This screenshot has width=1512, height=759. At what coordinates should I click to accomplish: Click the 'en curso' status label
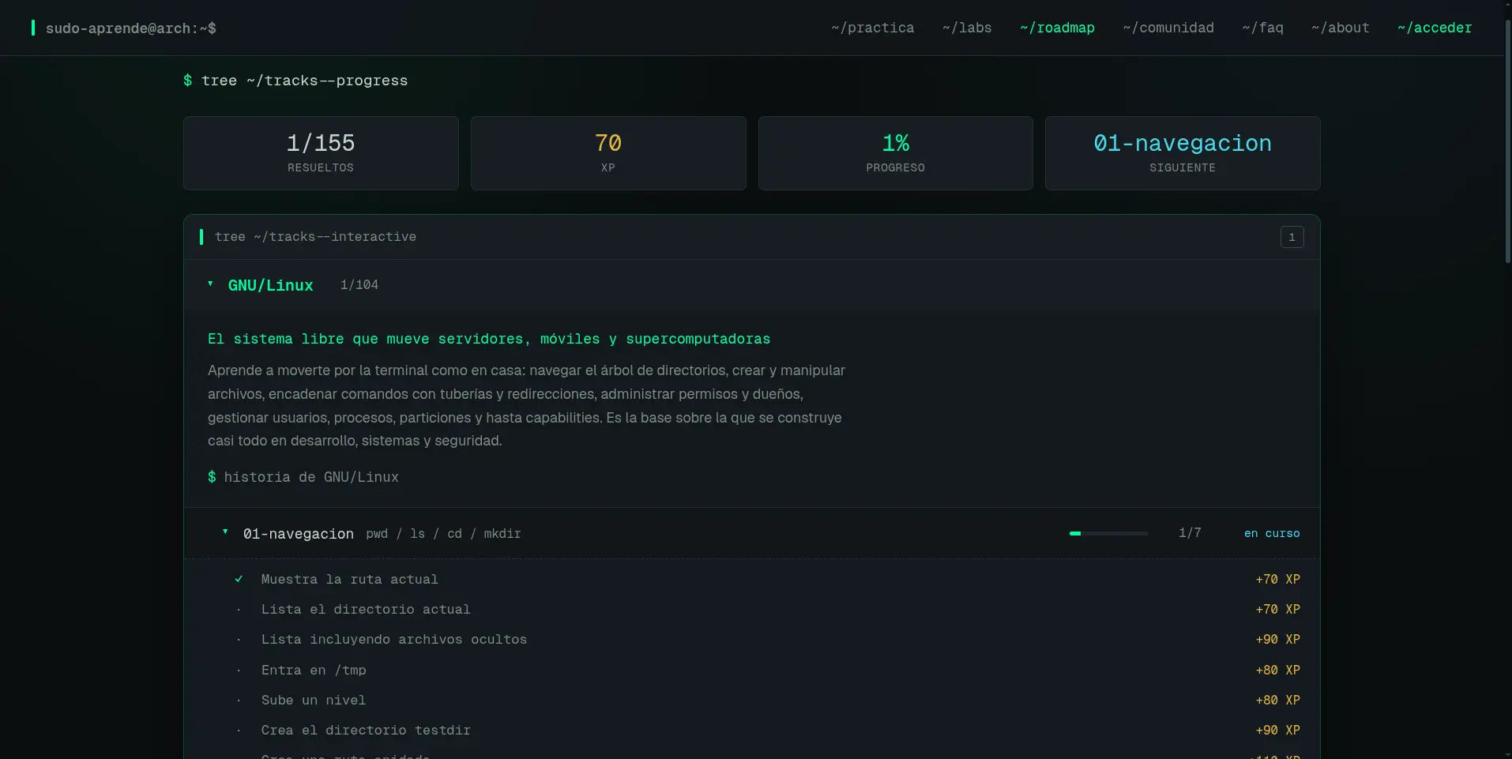click(x=1272, y=534)
